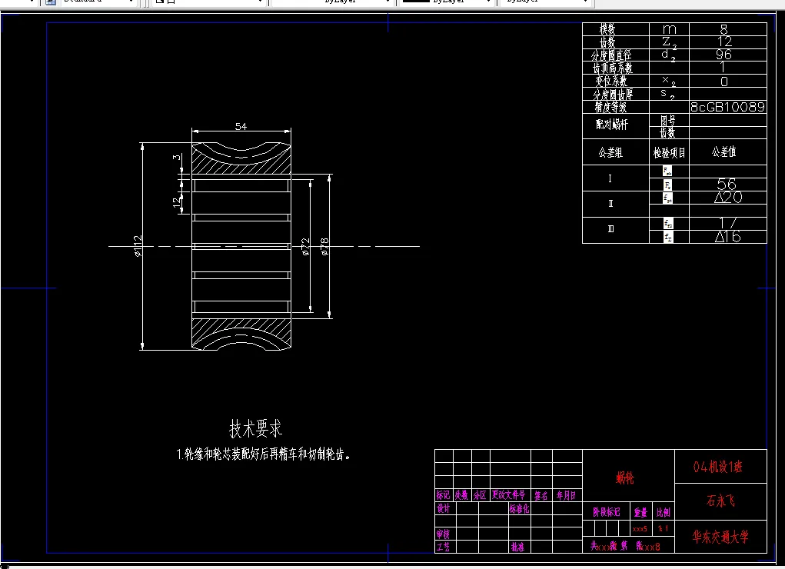Select the 比例 cell in title block
Screen dimensions: 785x569
pyautogui.click(x=663, y=512)
